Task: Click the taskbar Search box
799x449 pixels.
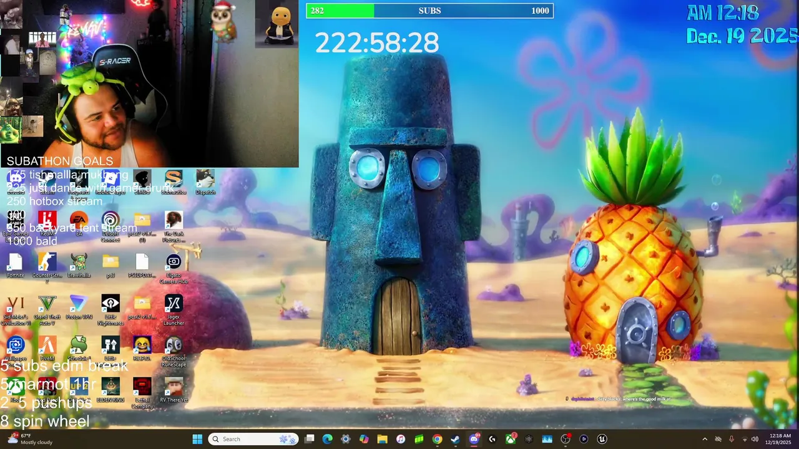Action: [253, 439]
